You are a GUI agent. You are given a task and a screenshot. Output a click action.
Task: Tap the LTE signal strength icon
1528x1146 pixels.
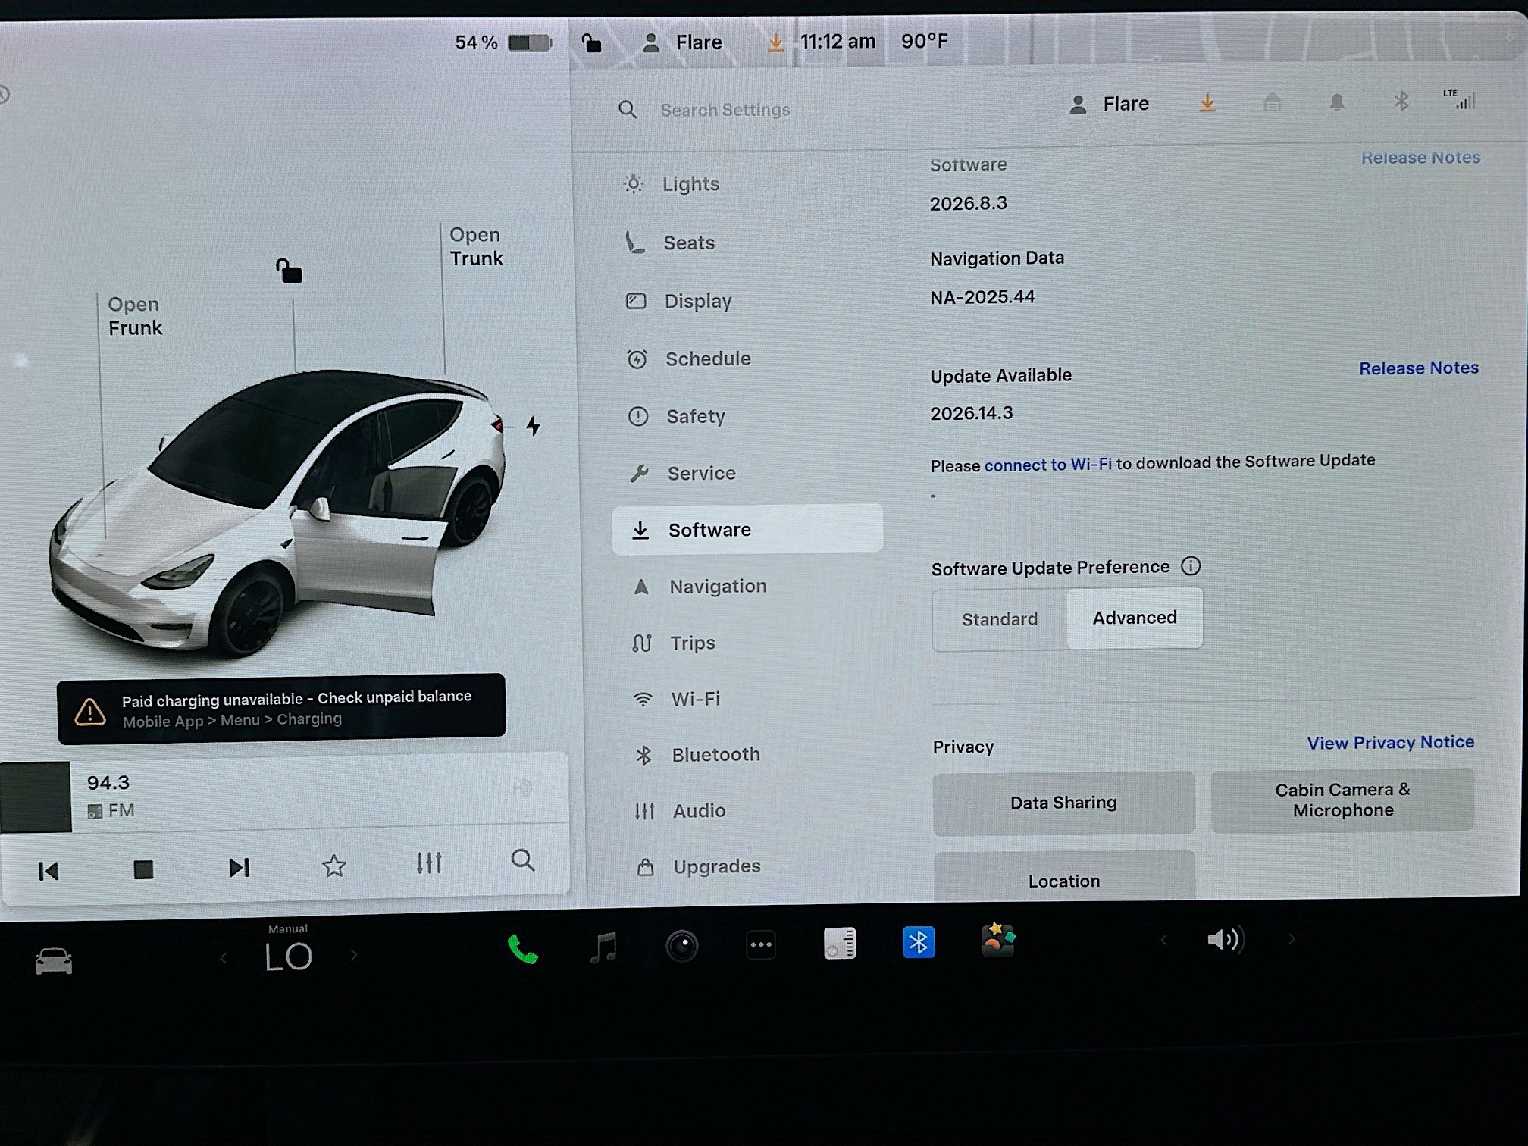tap(1460, 99)
